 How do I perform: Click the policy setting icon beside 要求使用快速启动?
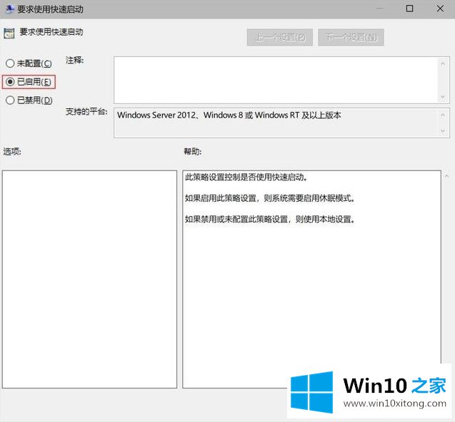click(9, 34)
